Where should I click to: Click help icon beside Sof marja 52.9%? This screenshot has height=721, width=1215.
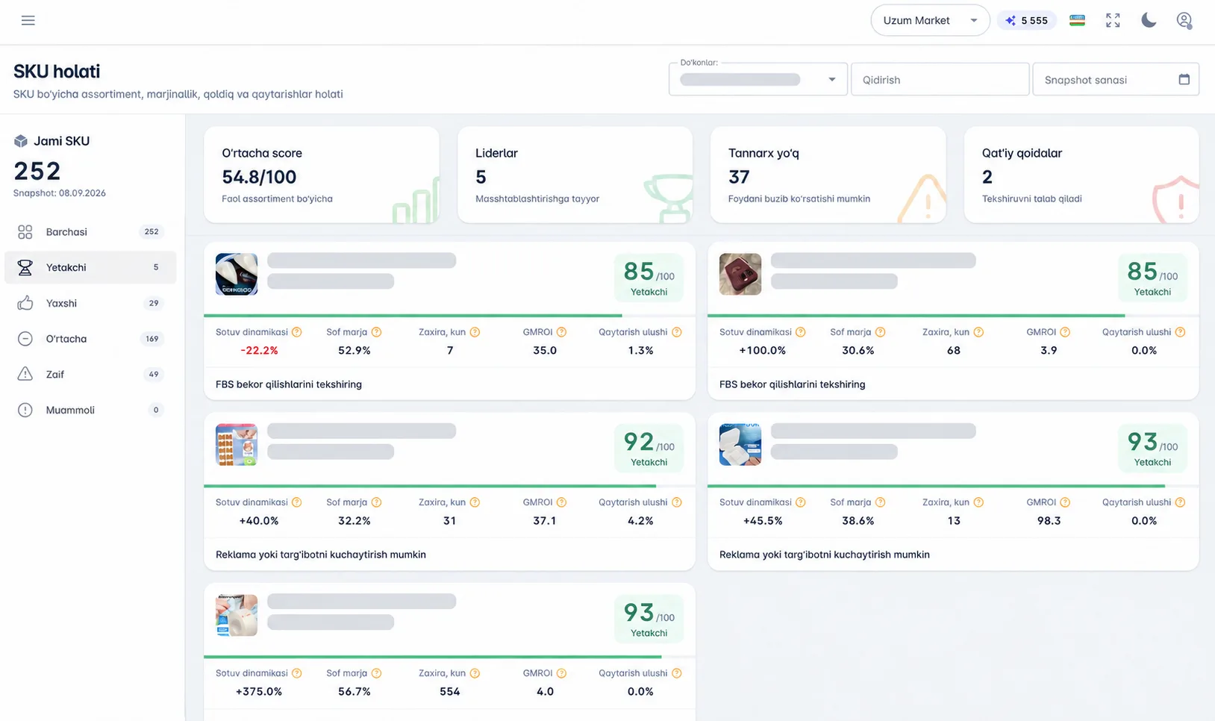(x=377, y=332)
